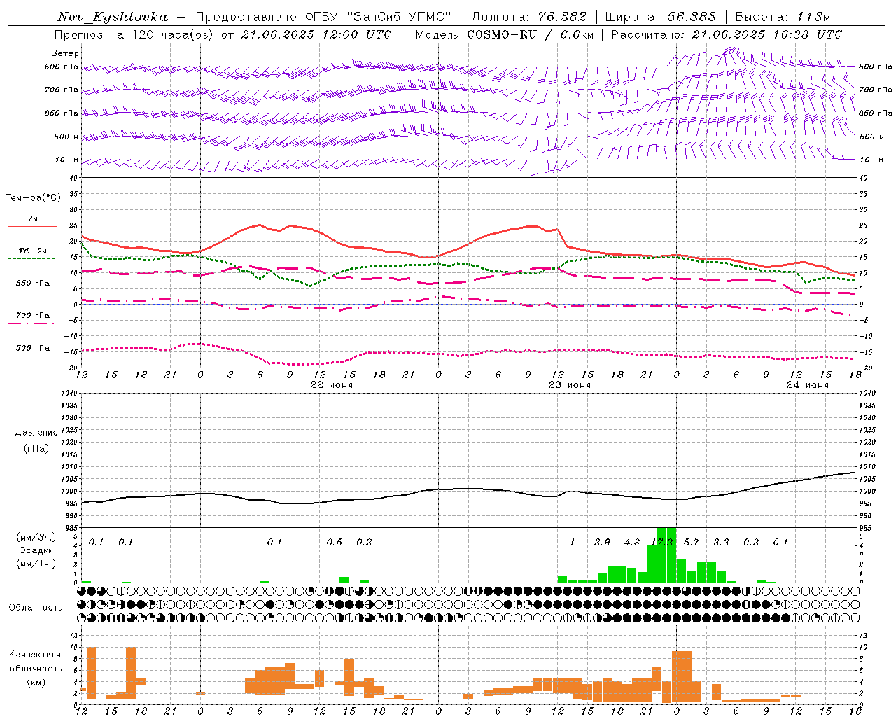Click the Тем-ра(°C) temperature panel label
The height and width of the screenshot is (717, 896).
click(33, 198)
